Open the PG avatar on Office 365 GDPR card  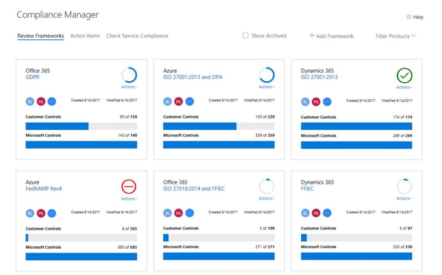pyautogui.click(x=41, y=101)
